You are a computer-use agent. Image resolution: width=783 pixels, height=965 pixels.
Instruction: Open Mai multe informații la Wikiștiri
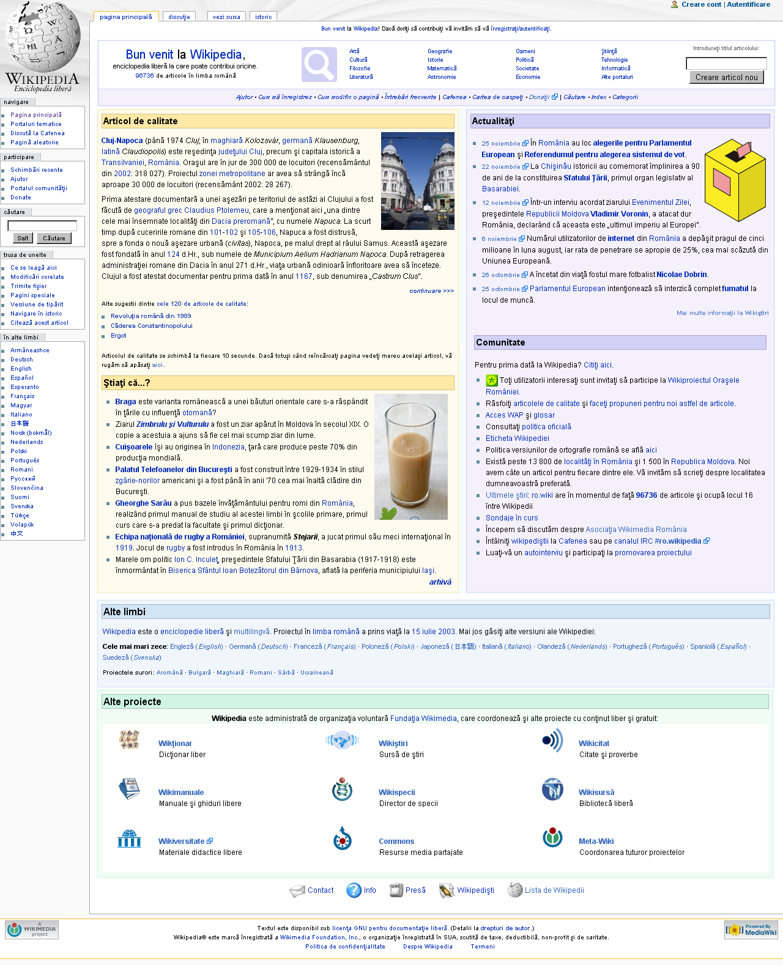click(x=722, y=313)
